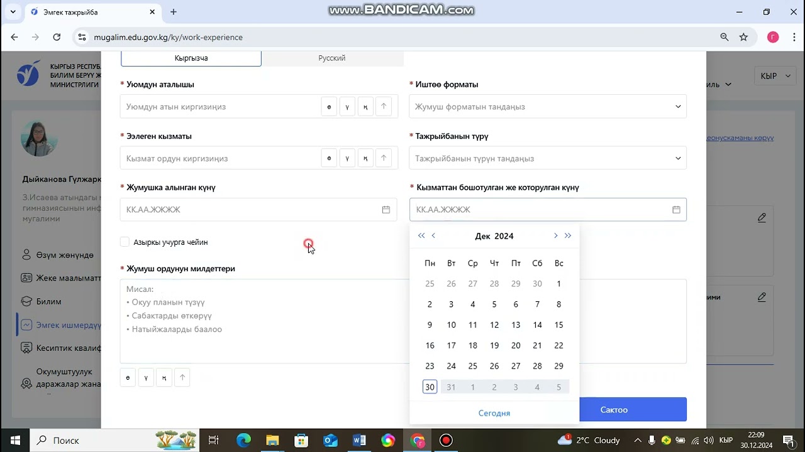Click the taskbar Поиск search box
This screenshot has width=805, height=452.
[114, 440]
